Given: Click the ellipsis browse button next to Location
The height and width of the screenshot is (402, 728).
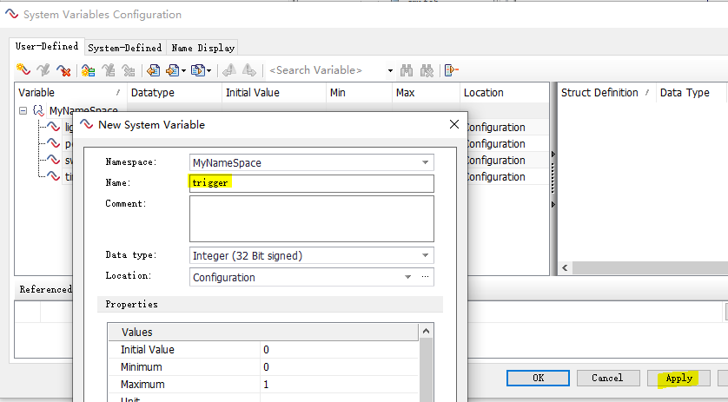Looking at the screenshot, I should coord(426,277).
